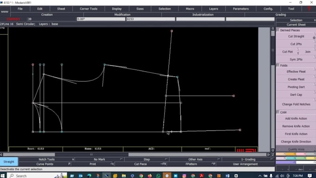This screenshot has width=316, height=178.
Task: Switch to the Modification tab
Action: pos(122,14)
